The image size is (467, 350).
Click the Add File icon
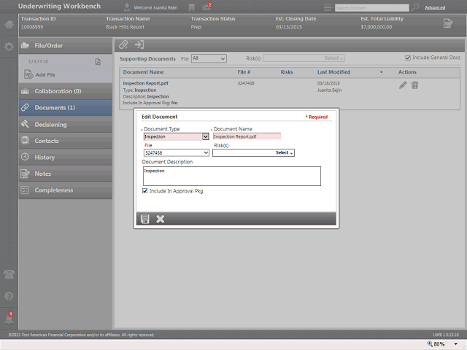(28, 74)
